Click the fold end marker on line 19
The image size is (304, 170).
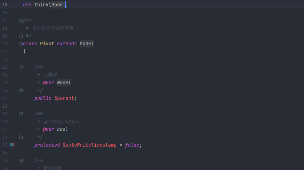[21, 36]
